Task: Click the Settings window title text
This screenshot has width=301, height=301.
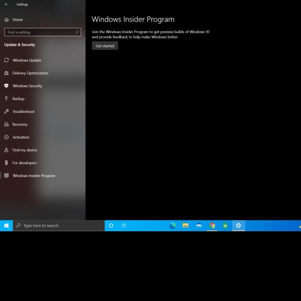Action: 22,4
